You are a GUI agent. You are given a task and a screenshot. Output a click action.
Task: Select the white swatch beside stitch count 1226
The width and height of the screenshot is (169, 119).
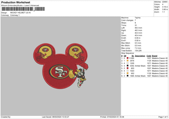[128, 63]
